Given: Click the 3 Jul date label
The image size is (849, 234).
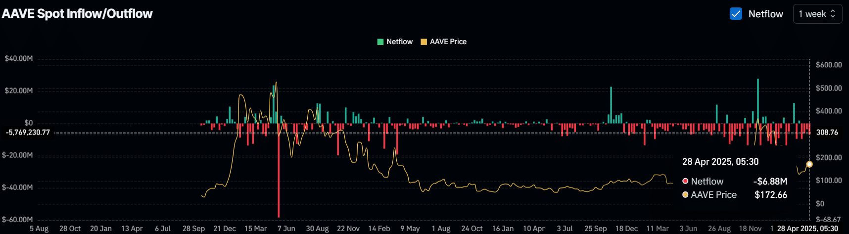Looking at the screenshot, I should pos(565,229).
